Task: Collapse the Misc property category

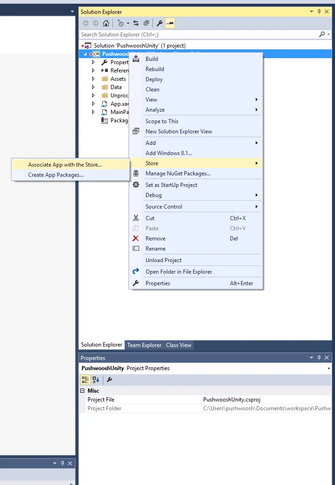Action: (82, 391)
